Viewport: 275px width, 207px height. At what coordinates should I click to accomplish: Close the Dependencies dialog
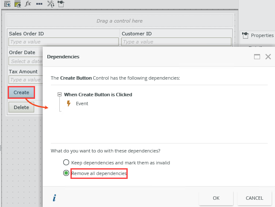[268, 57]
